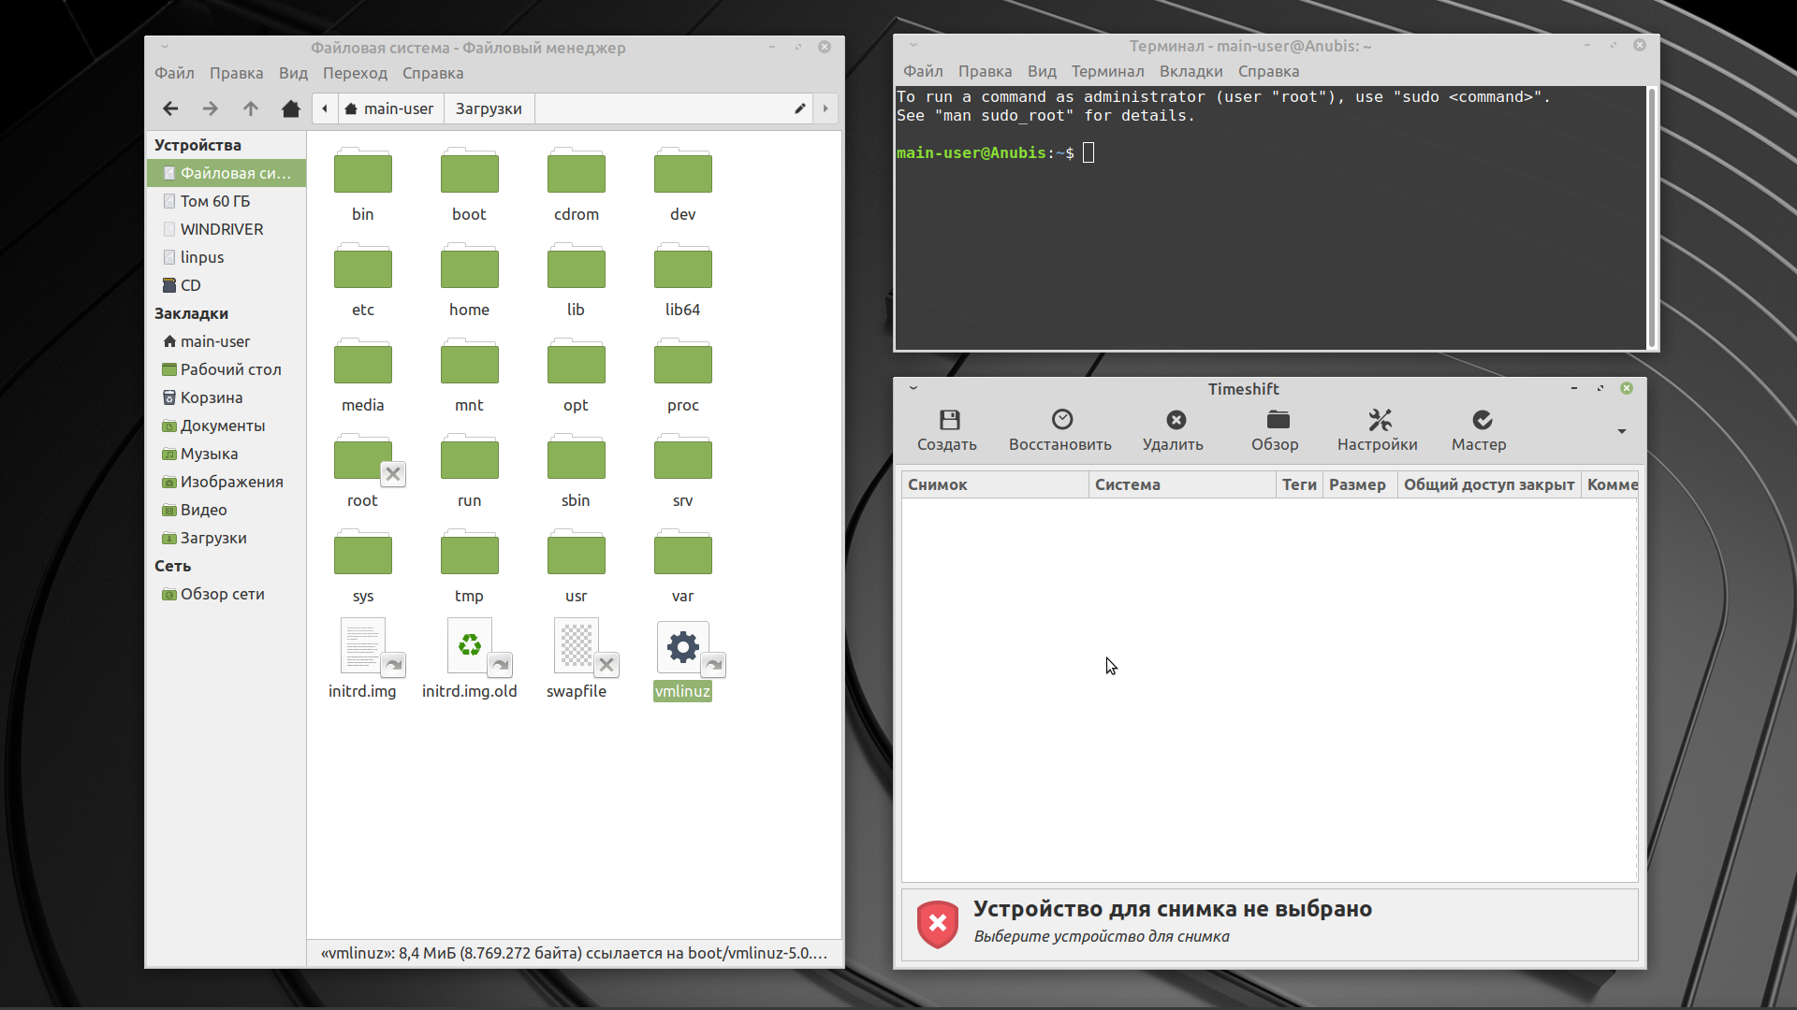1797x1010 pixels.
Task: Click left path-bar scroll arrow
Action: coord(325,108)
